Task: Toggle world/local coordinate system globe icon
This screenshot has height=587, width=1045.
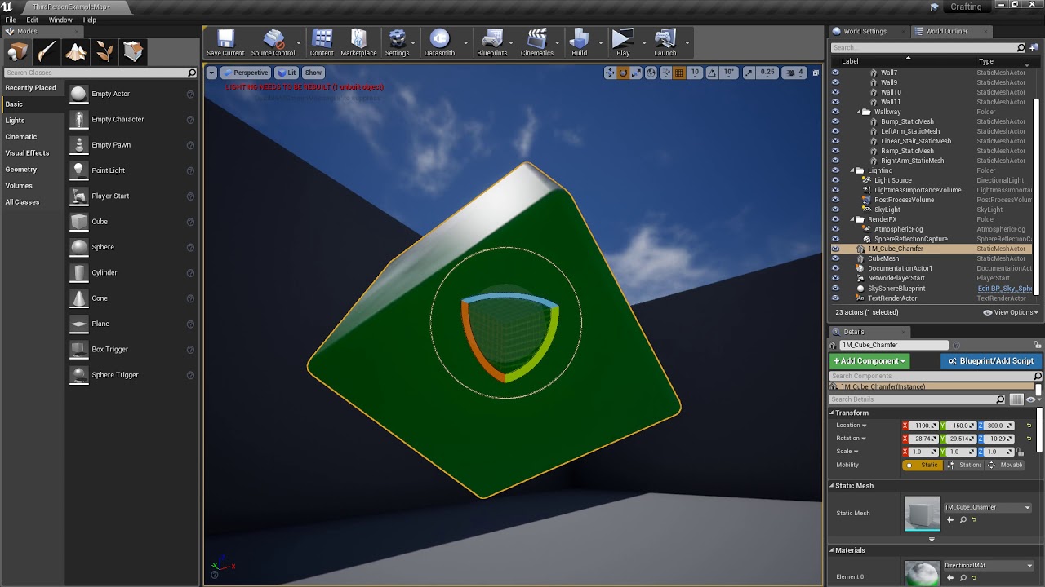Action: tap(651, 73)
